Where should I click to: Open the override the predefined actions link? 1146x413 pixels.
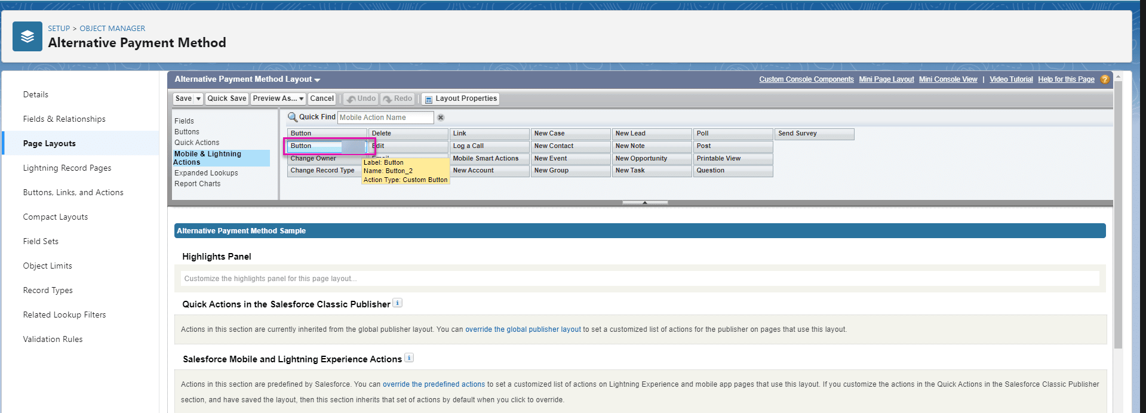tap(434, 384)
